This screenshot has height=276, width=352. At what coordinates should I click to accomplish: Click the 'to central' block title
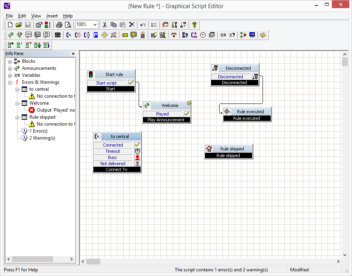(x=120, y=136)
